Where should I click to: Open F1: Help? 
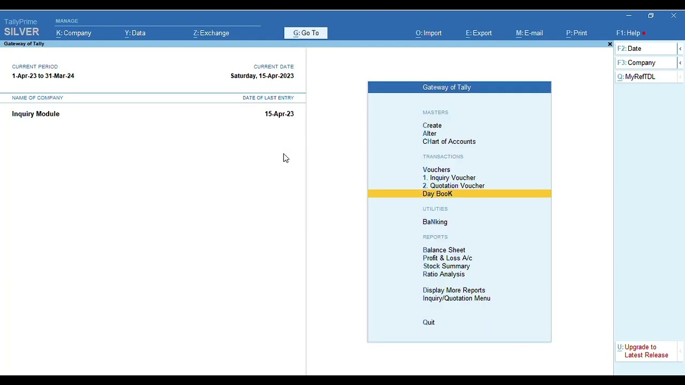click(x=628, y=33)
